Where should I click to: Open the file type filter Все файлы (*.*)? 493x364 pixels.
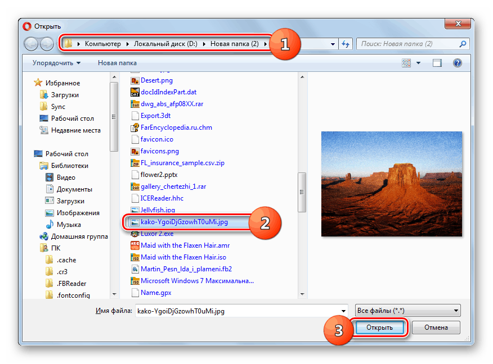(408, 311)
